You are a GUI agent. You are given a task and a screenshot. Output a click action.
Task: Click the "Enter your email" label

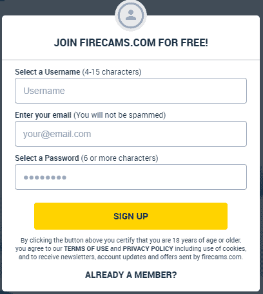click(43, 115)
